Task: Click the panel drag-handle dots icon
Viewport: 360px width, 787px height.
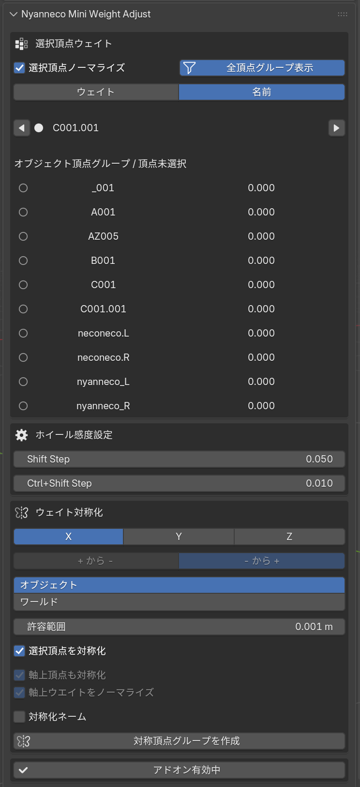Action: (x=343, y=15)
